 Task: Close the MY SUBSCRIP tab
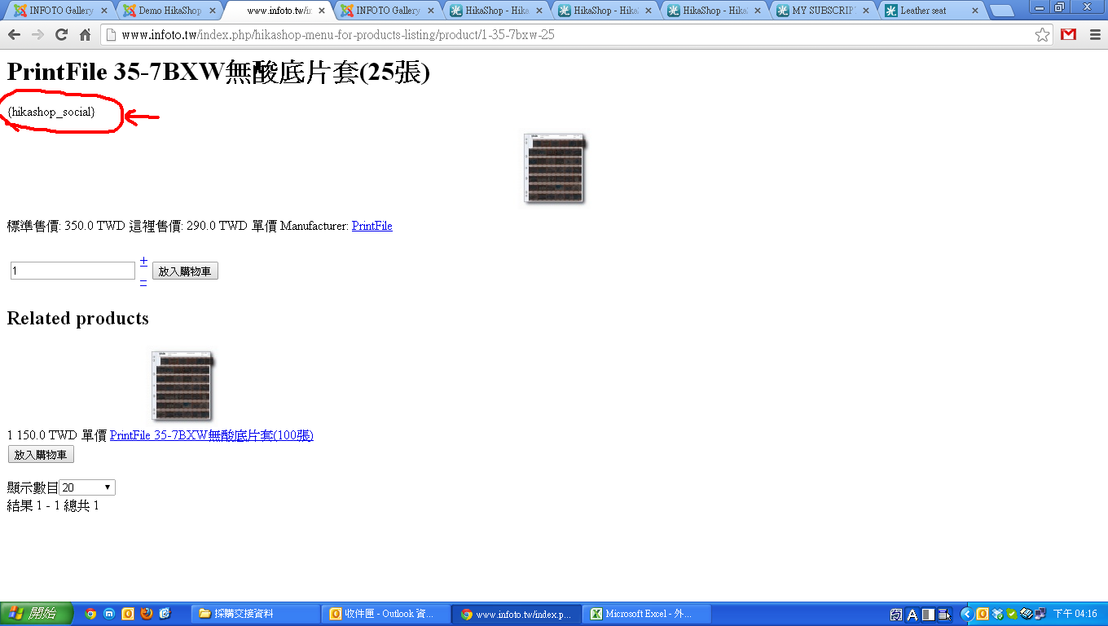point(866,11)
